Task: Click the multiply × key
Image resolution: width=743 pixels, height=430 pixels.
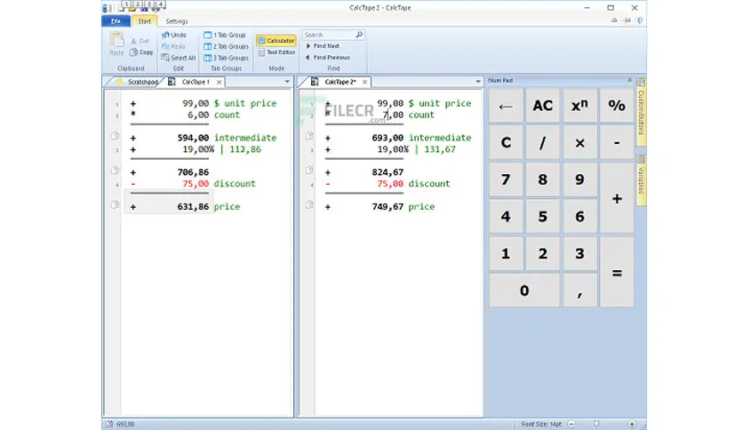Action: (x=579, y=142)
